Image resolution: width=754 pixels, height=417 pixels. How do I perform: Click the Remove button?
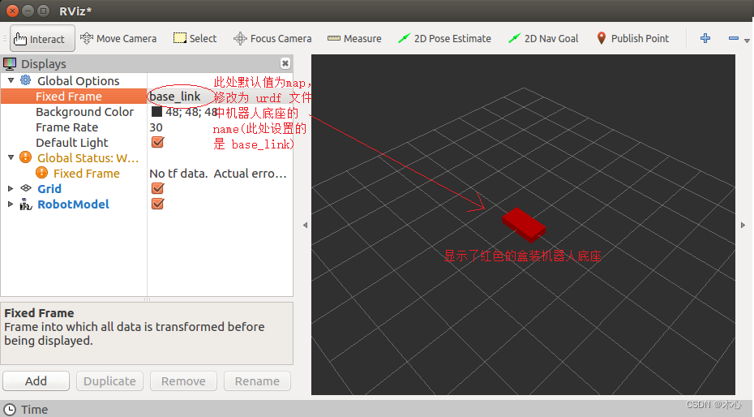183,381
